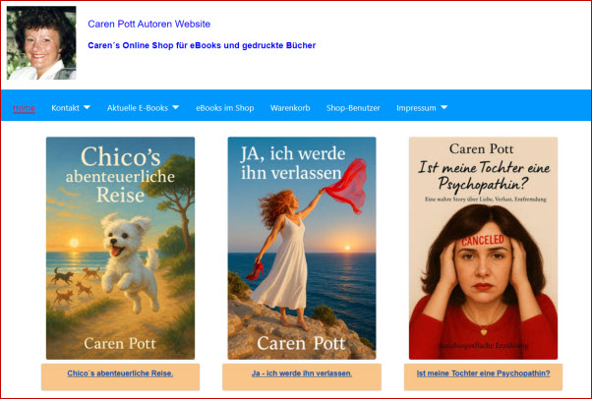This screenshot has height=399, width=592.
Task: Click the CANCELED stamp on the third cover
Action: pyautogui.click(x=482, y=241)
